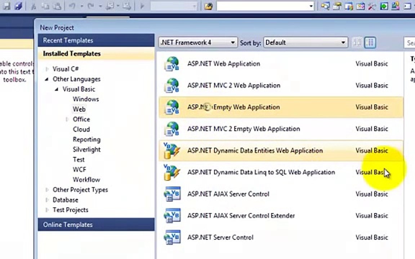
Task: Click the Navigate Forward toolbar icon
Action: point(126,6)
